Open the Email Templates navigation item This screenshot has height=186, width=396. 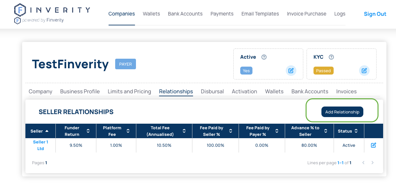260,14
